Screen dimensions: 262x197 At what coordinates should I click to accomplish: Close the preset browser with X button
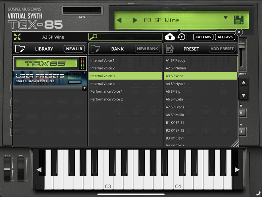pyautogui.click(x=239, y=32)
